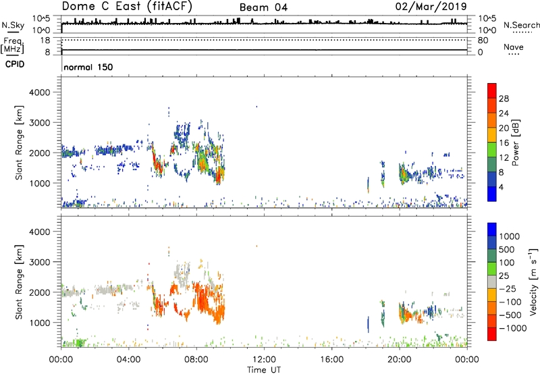Click the "3000" tick on velocity panel
540x374 pixels.
(x=39, y=262)
